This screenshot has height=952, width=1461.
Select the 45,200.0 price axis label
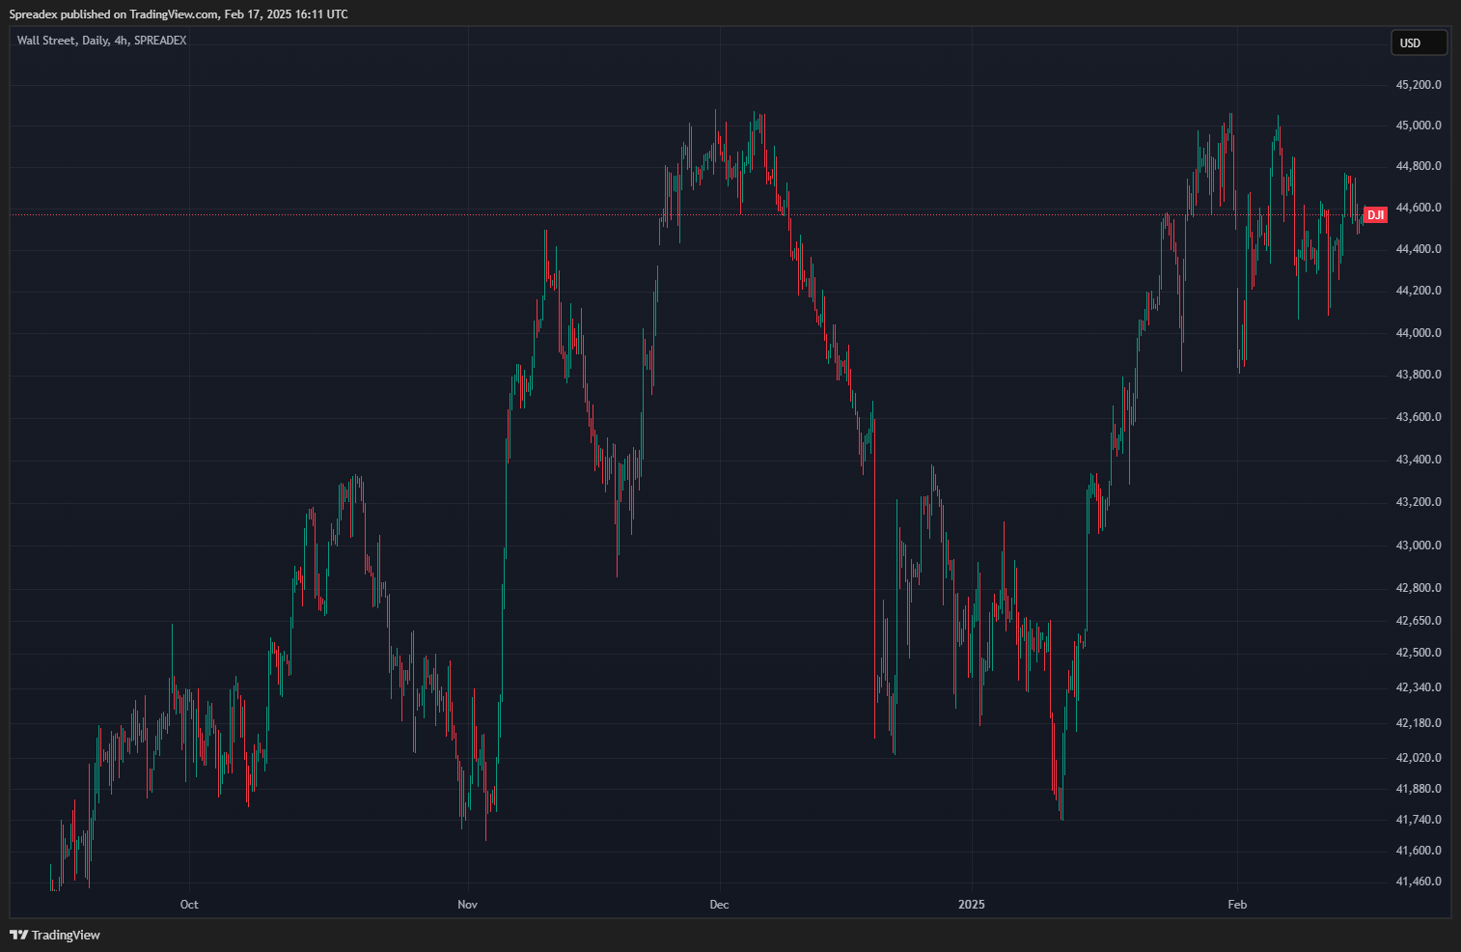click(x=1419, y=85)
